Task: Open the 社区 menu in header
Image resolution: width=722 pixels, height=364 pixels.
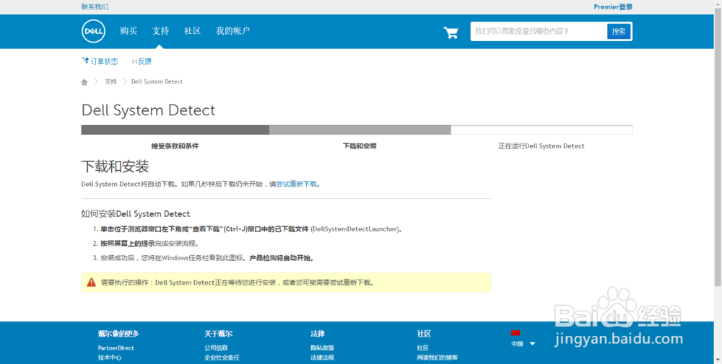Action: (x=192, y=31)
